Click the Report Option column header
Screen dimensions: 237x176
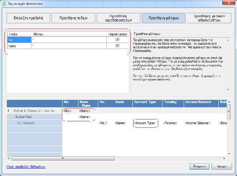coord(117,34)
